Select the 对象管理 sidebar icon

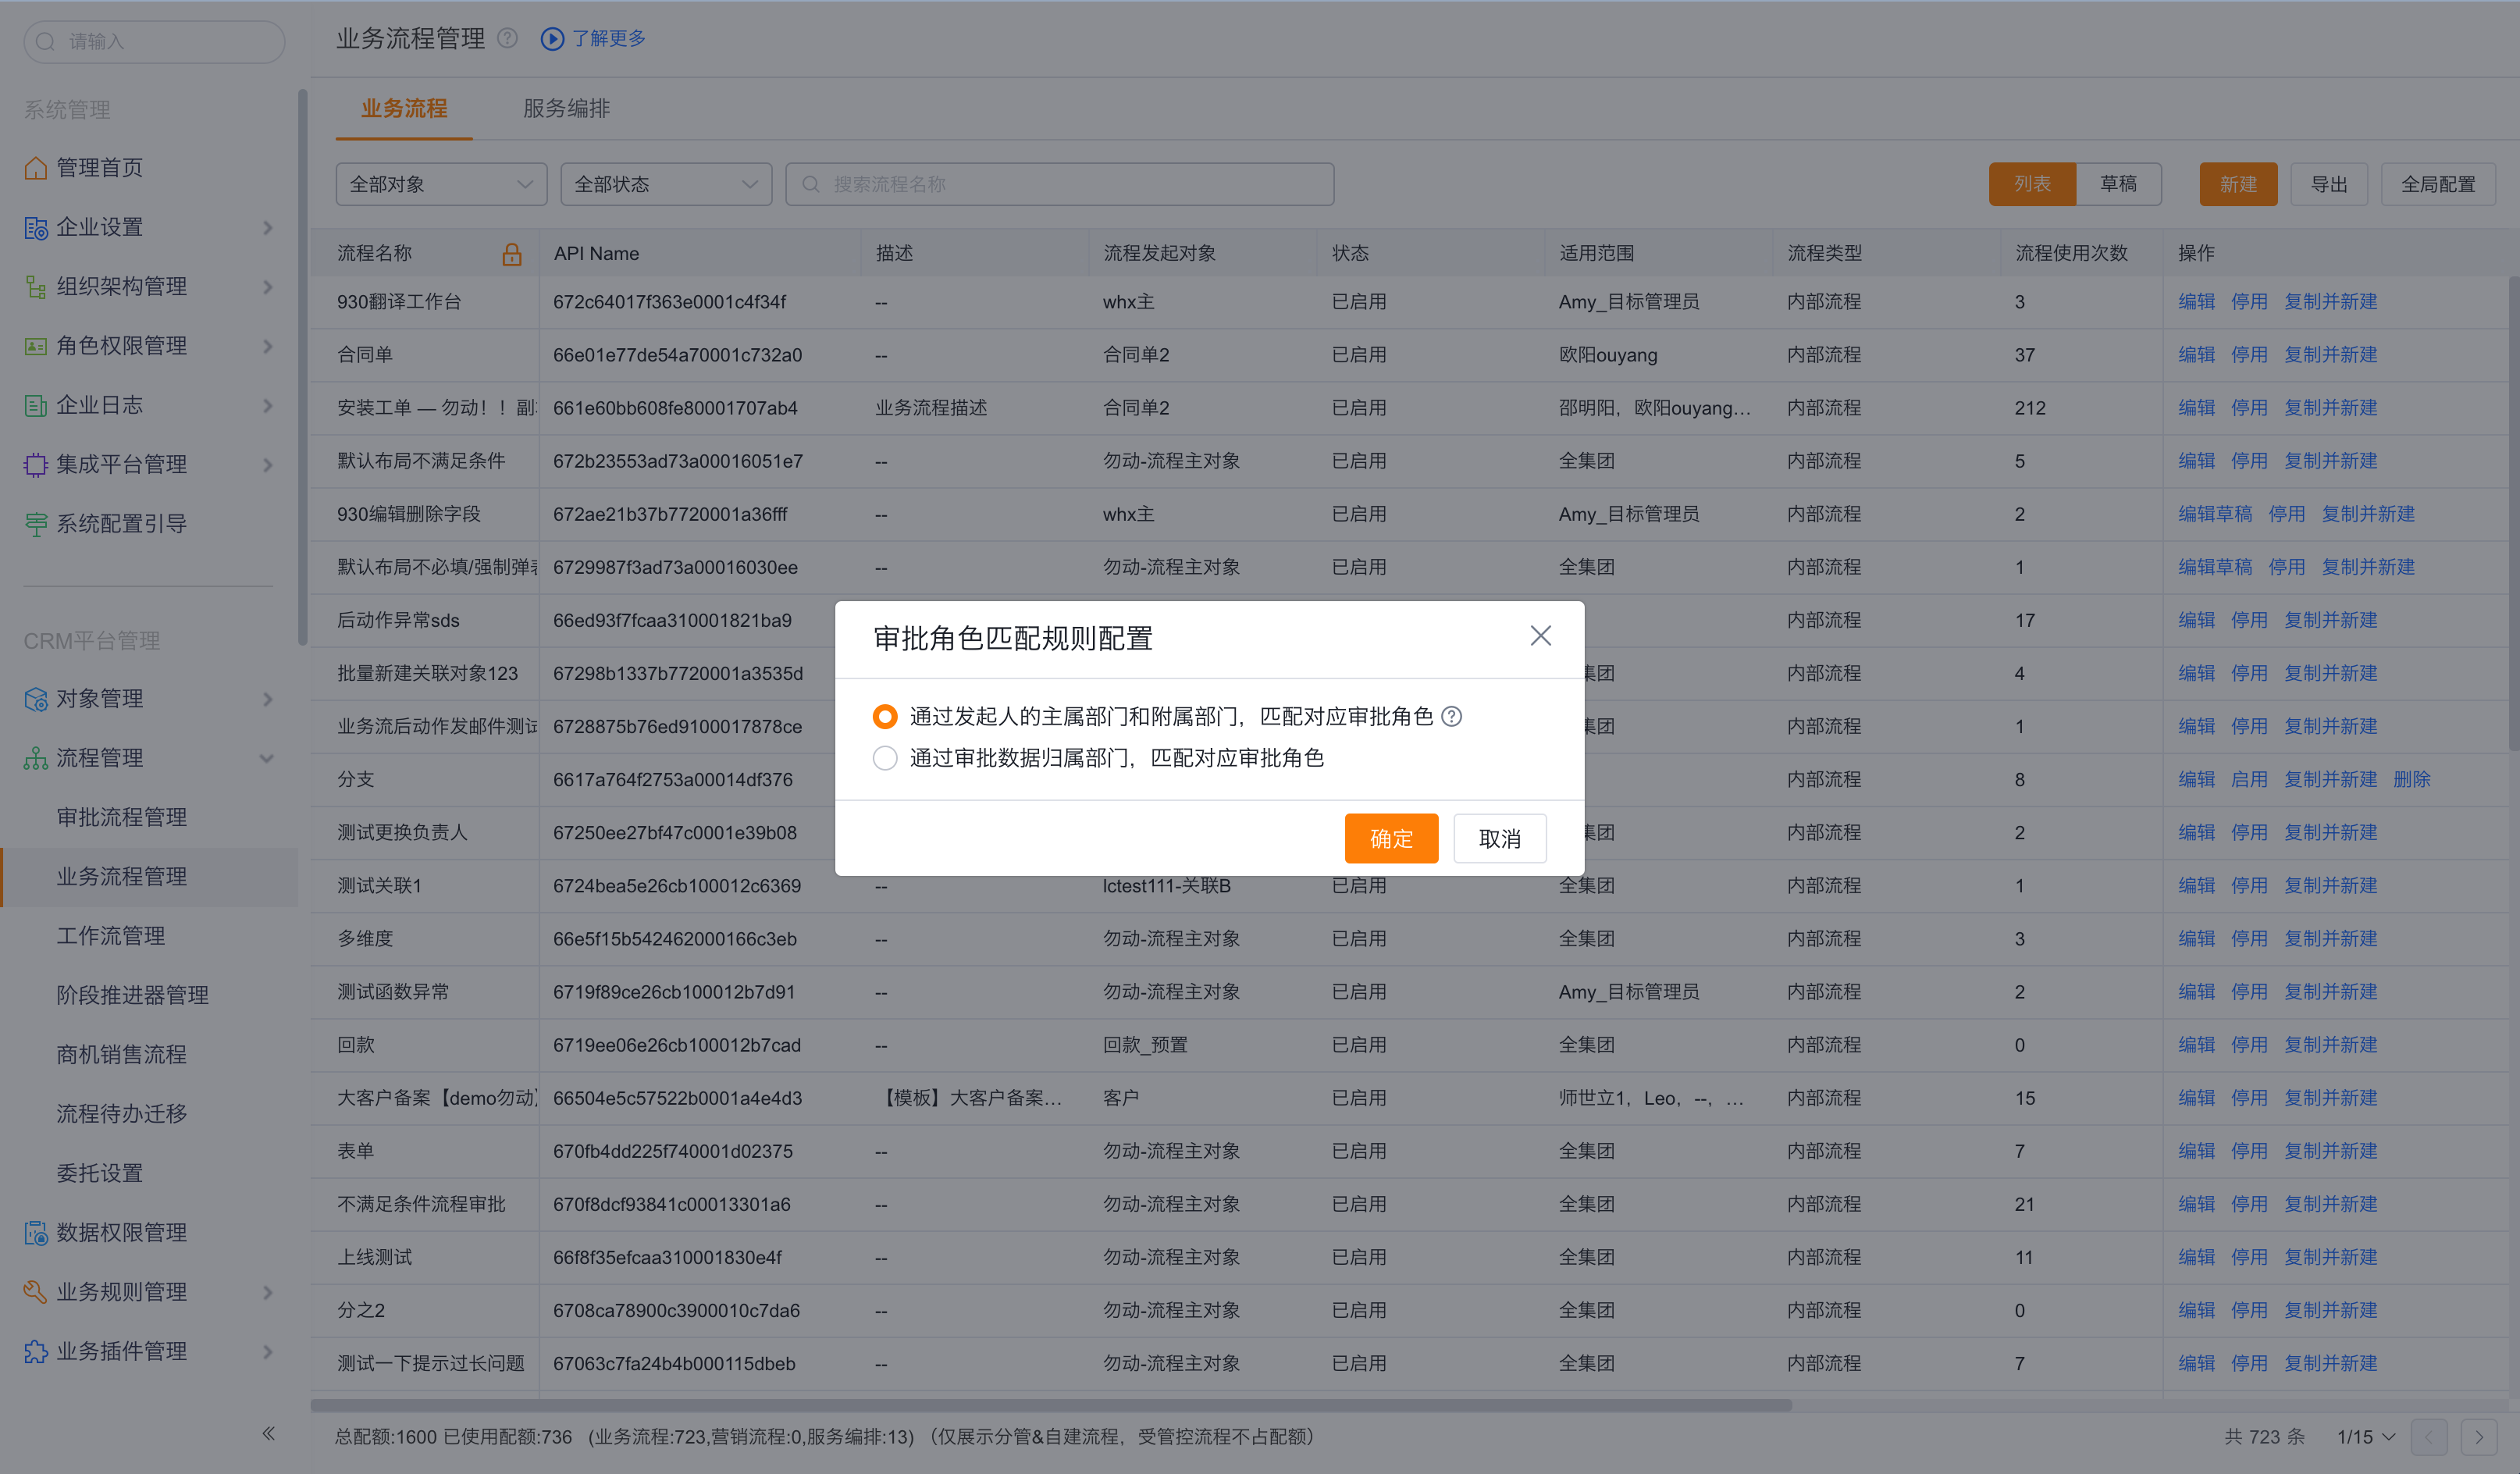tap(35, 699)
